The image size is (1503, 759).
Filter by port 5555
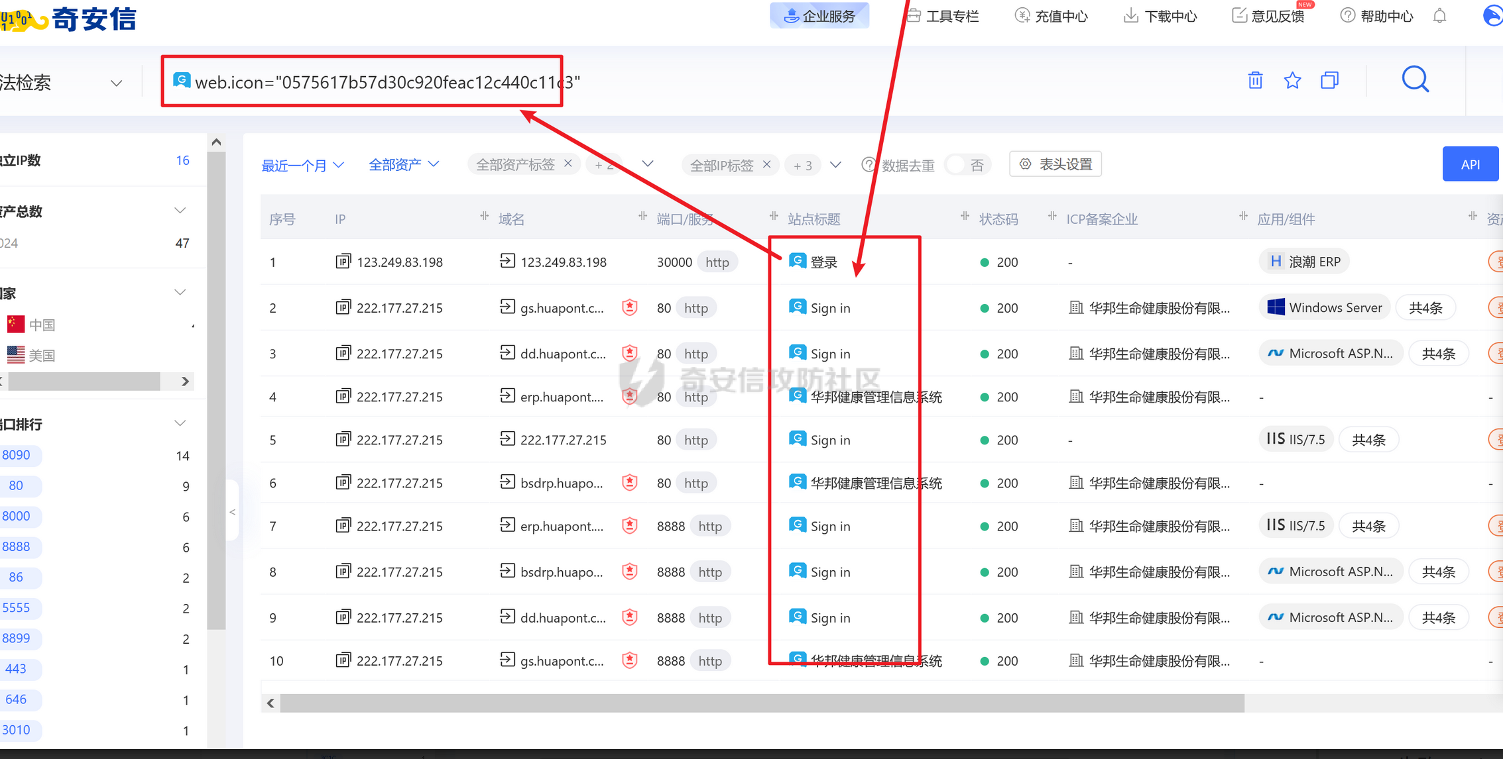[17, 607]
